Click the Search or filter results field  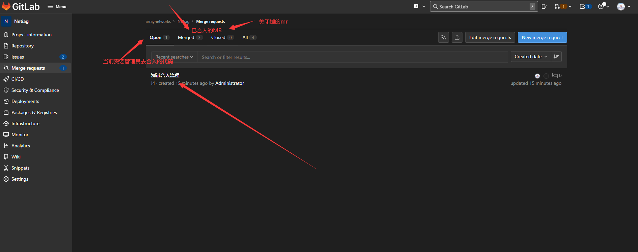[x=351, y=57]
